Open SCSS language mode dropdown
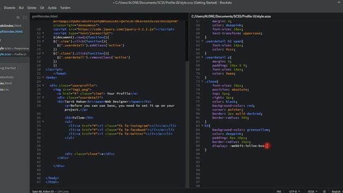 (x=312, y=191)
